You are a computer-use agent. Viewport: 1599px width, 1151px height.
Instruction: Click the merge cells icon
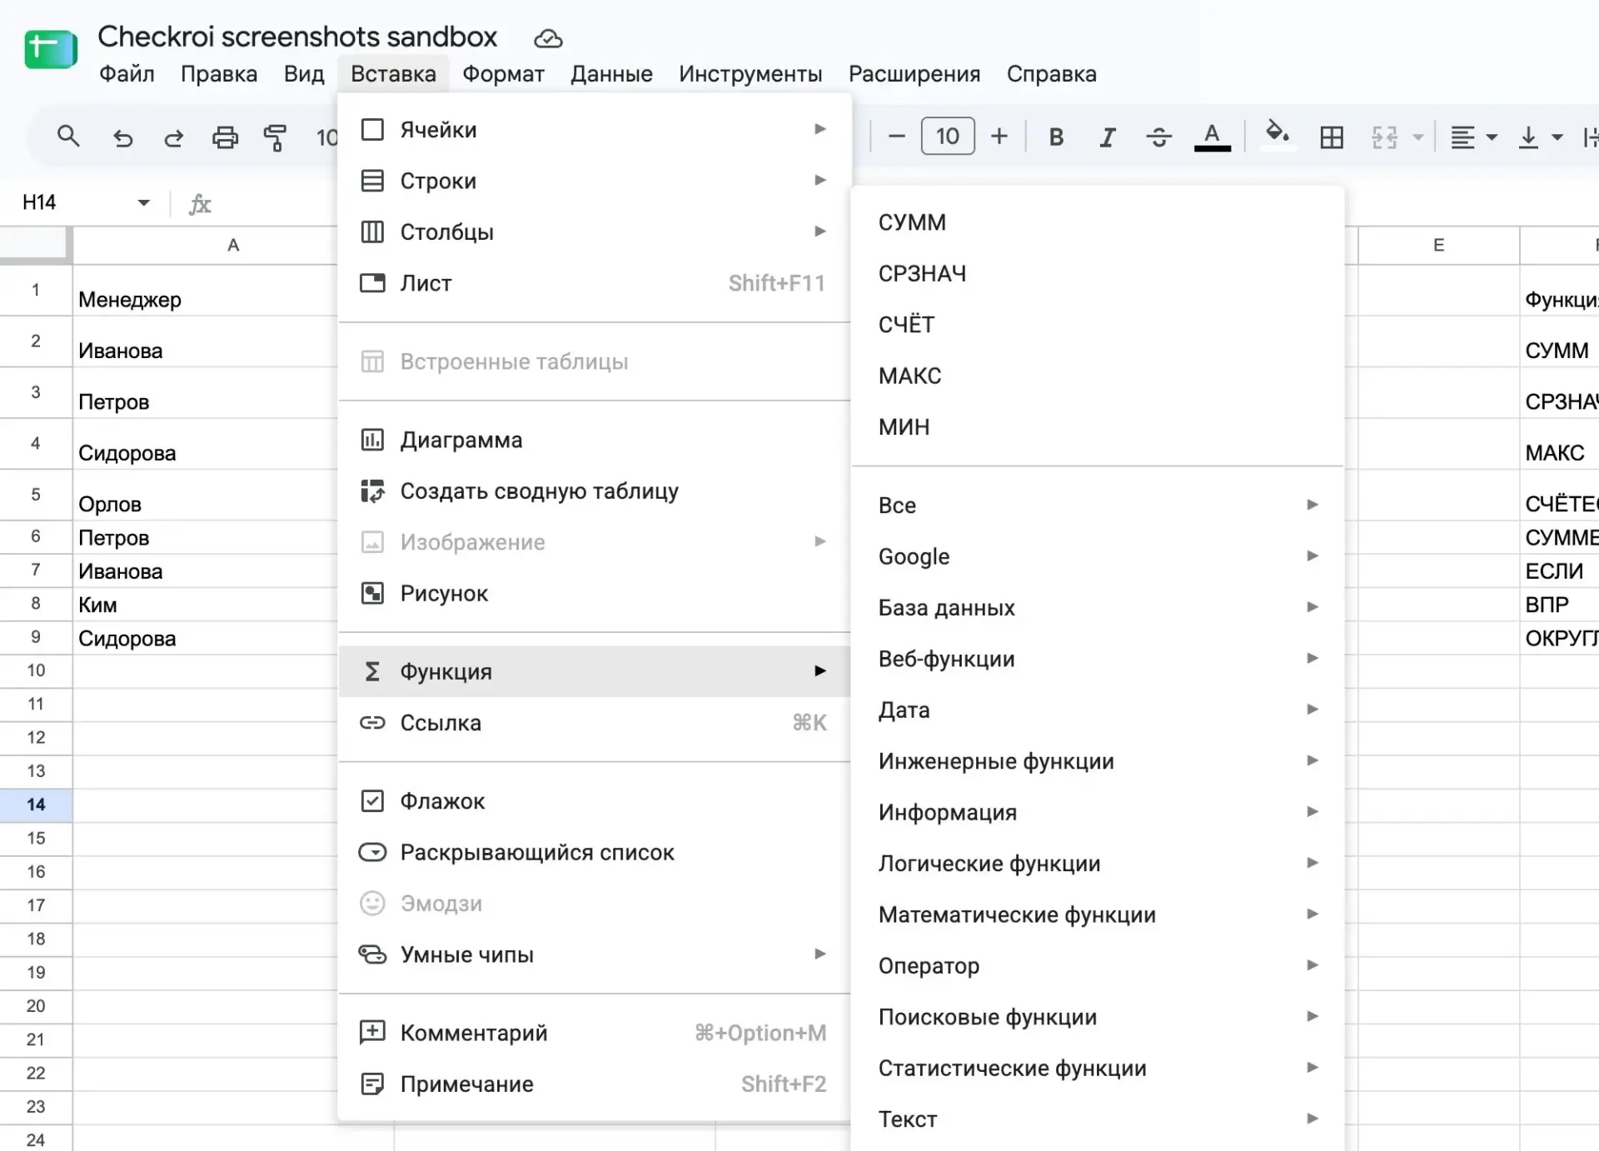[1384, 137]
